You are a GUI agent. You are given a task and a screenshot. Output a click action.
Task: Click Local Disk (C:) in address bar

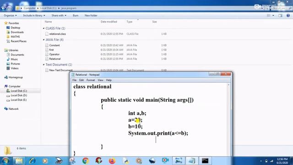48,8
